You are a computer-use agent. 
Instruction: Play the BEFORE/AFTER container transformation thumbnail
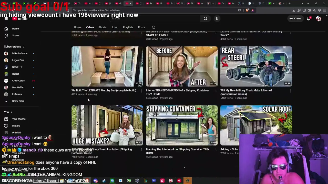click(182, 66)
